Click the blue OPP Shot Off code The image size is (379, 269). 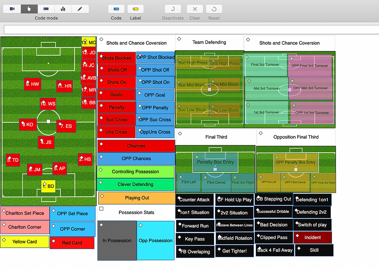155,70
